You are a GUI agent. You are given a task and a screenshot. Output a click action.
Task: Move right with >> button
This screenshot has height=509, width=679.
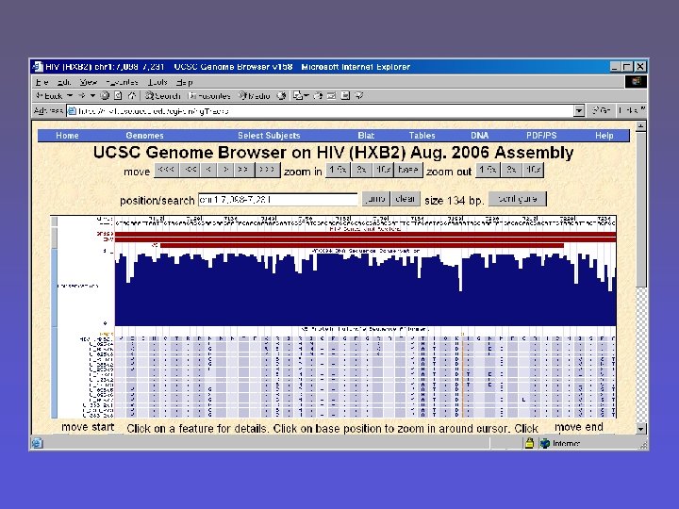click(x=244, y=170)
